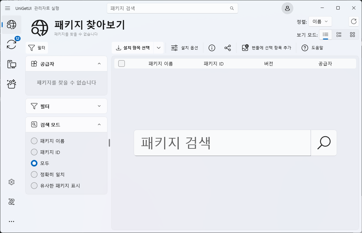362x233 pixels.
Task: Click the large search magnifier button
Action: click(324, 143)
